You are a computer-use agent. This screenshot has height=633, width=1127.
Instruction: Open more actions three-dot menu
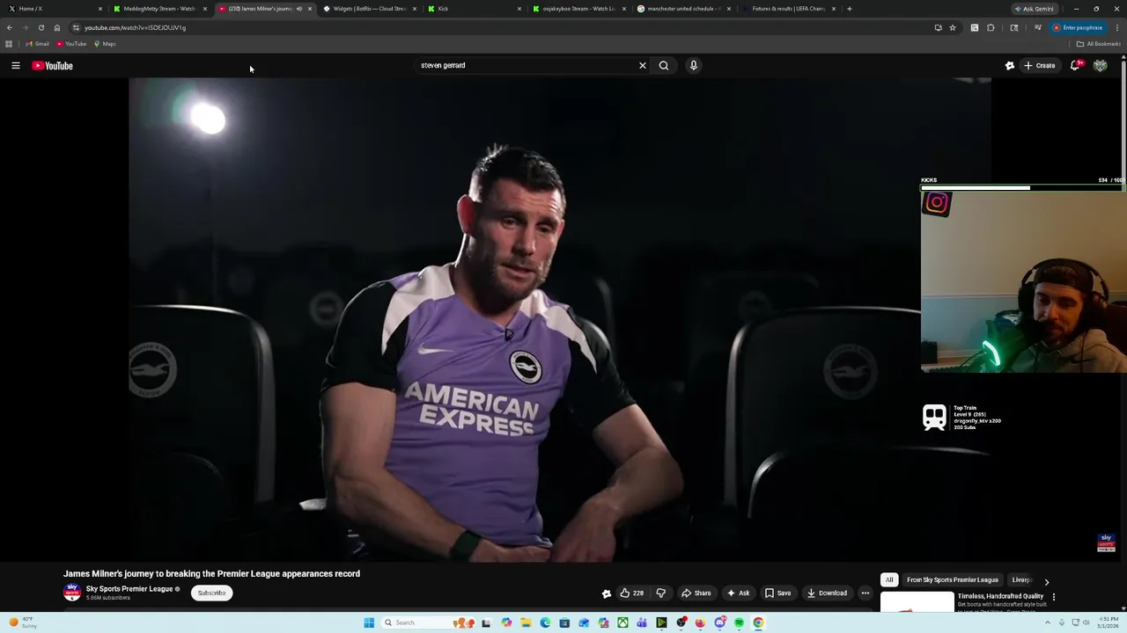866,593
